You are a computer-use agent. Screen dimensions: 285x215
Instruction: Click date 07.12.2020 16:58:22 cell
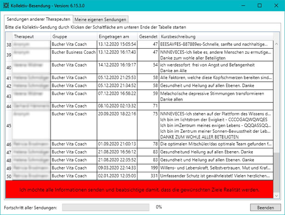(117, 96)
